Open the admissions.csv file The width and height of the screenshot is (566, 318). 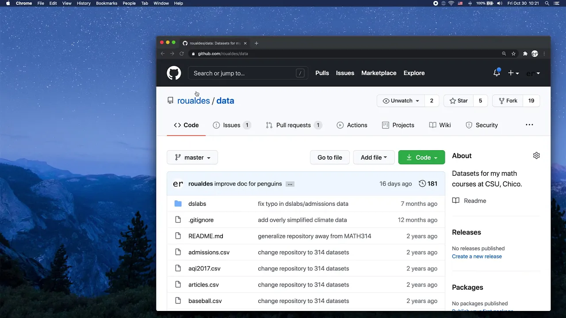pyautogui.click(x=209, y=252)
